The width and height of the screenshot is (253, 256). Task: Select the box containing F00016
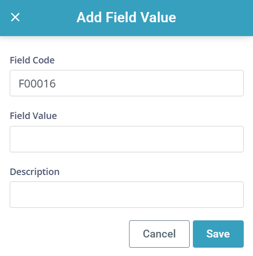click(127, 83)
